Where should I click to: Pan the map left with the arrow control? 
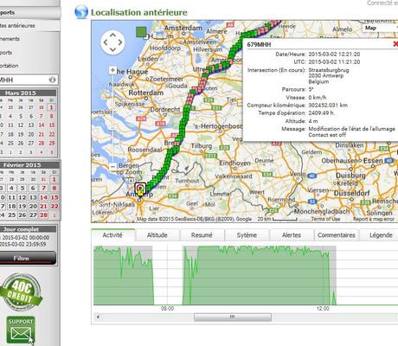pos(106,42)
